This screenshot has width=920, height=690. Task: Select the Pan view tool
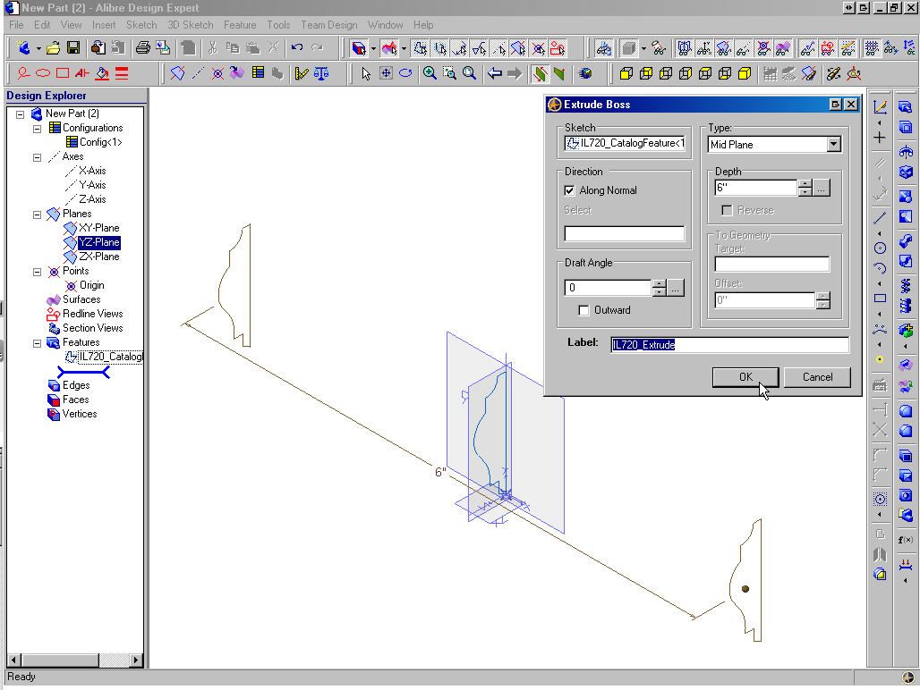pyautogui.click(x=386, y=73)
